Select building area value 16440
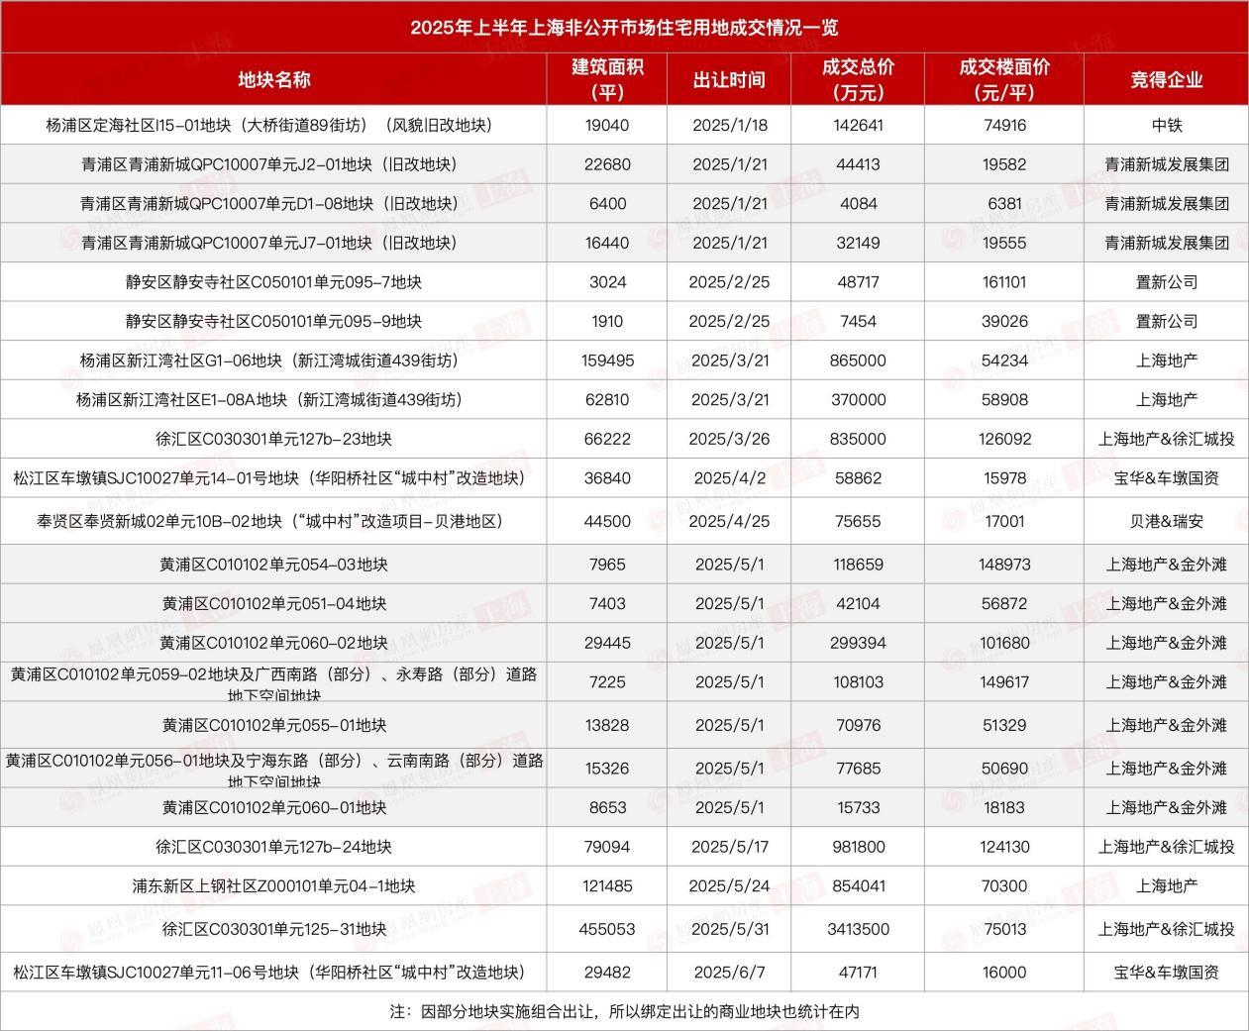Viewport: 1249px width, 1031px height. pos(607,243)
